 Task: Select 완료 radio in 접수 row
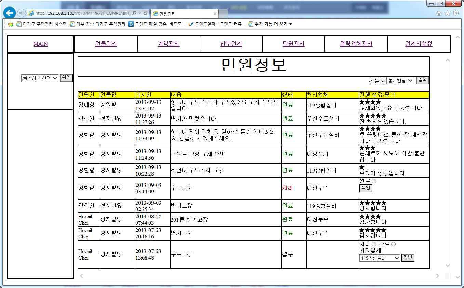click(x=393, y=244)
